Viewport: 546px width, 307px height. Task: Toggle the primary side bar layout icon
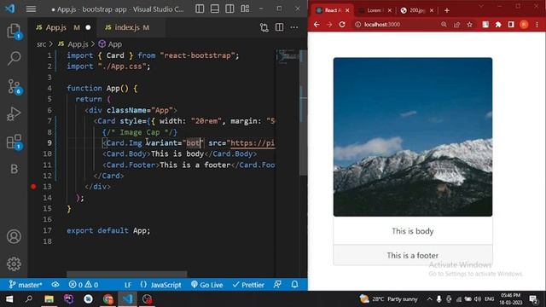(x=200, y=9)
